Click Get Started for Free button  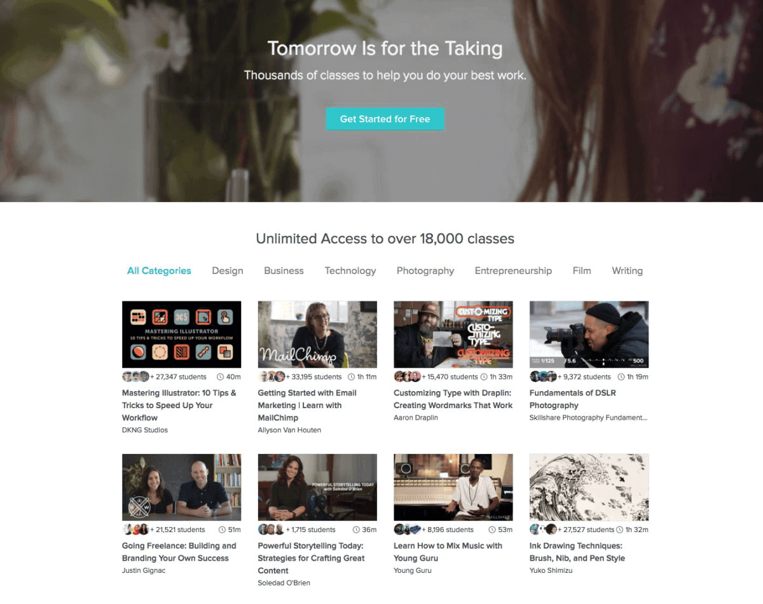(385, 119)
